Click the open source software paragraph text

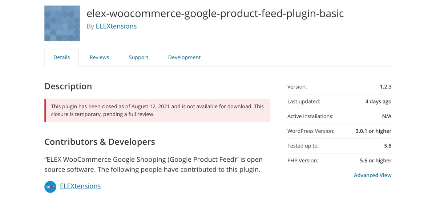[x=153, y=165]
